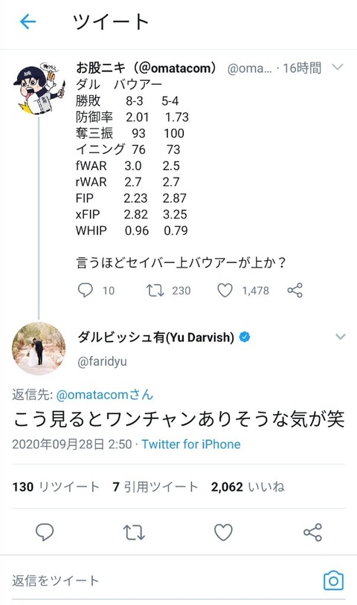Like the Darvish tweet via the heart

click(223, 532)
